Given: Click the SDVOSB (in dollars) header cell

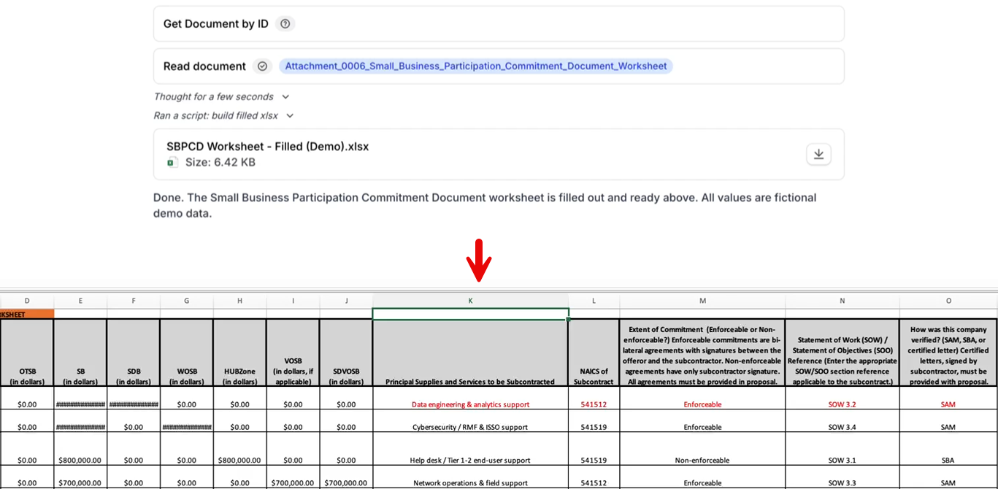Looking at the screenshot, I should [x=346, y=353].
